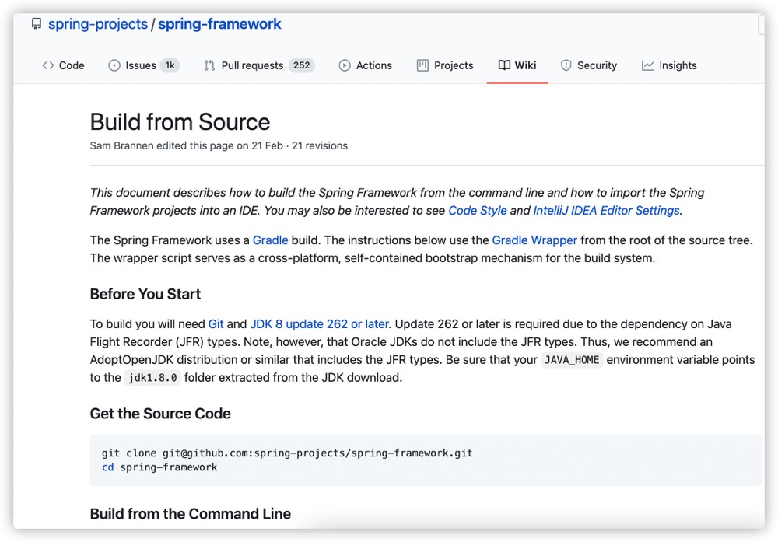
Task: Open the Actions tab
Action: pos(365,65)
